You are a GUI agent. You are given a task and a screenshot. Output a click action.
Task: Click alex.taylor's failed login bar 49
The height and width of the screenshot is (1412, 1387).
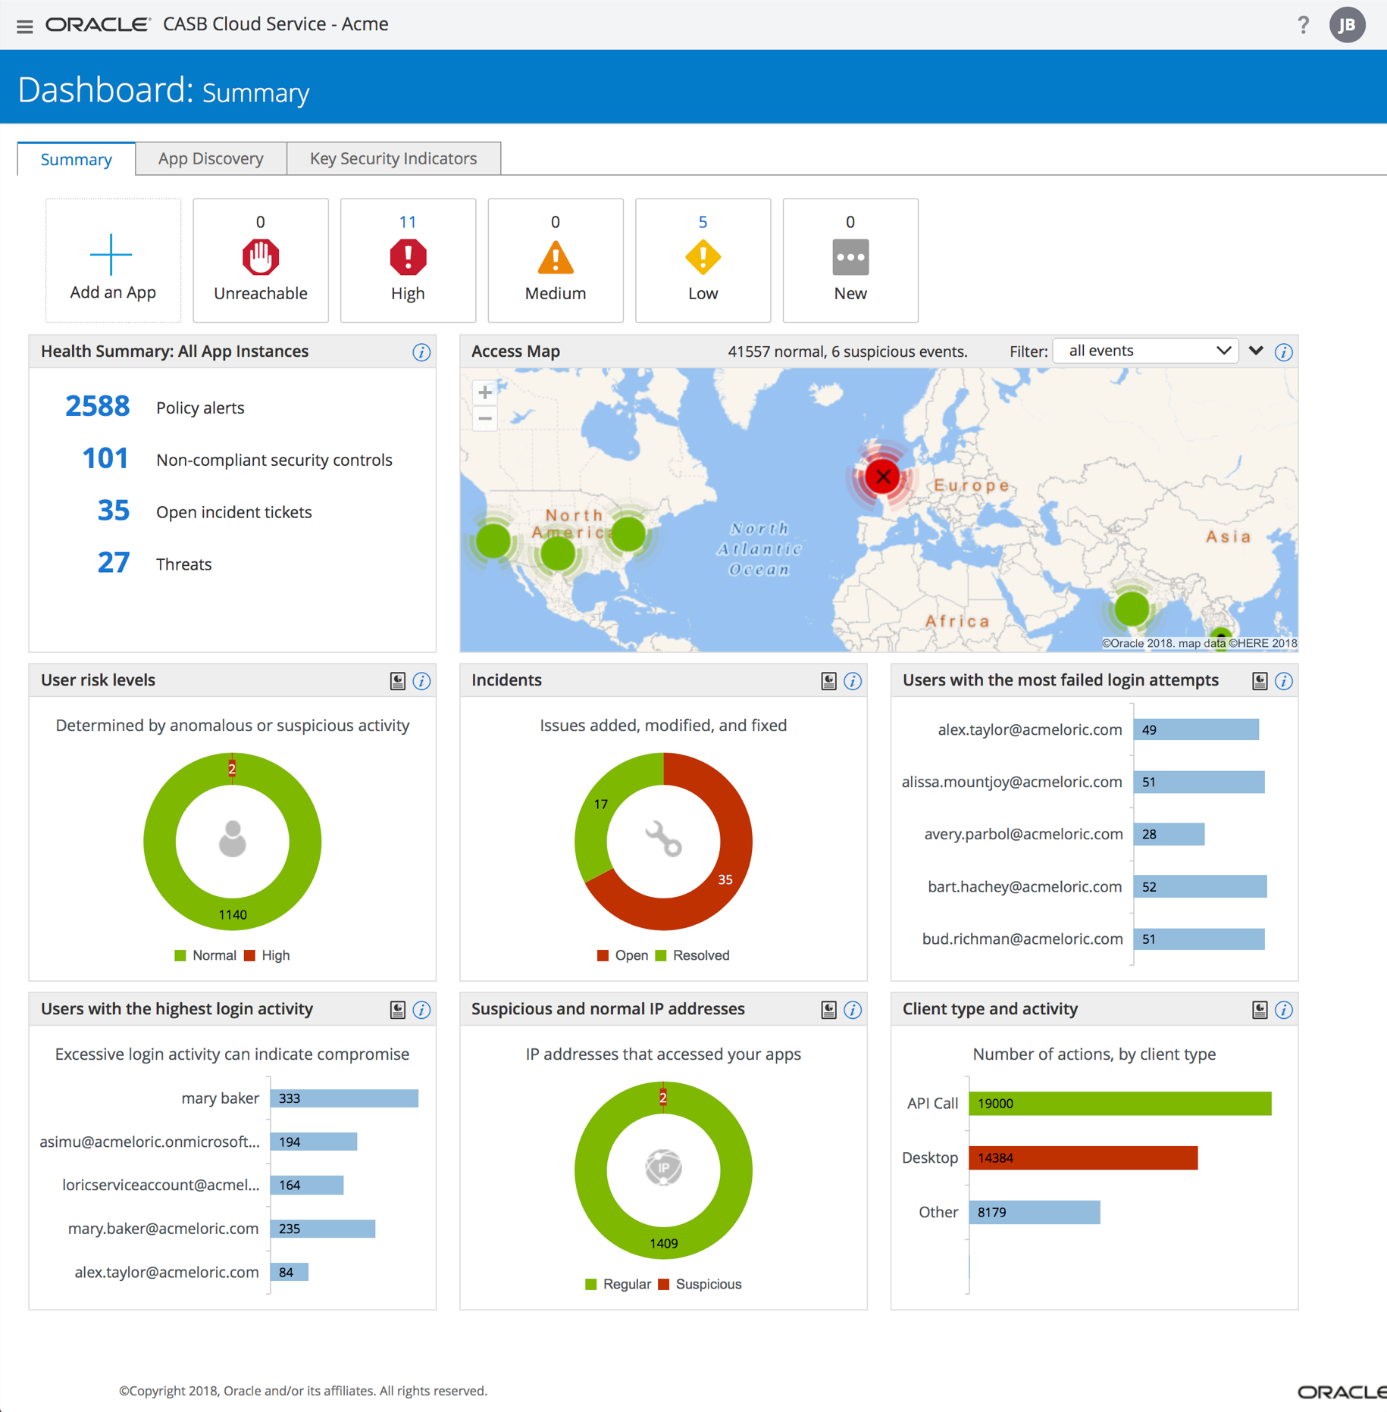tap(1196, 730)
